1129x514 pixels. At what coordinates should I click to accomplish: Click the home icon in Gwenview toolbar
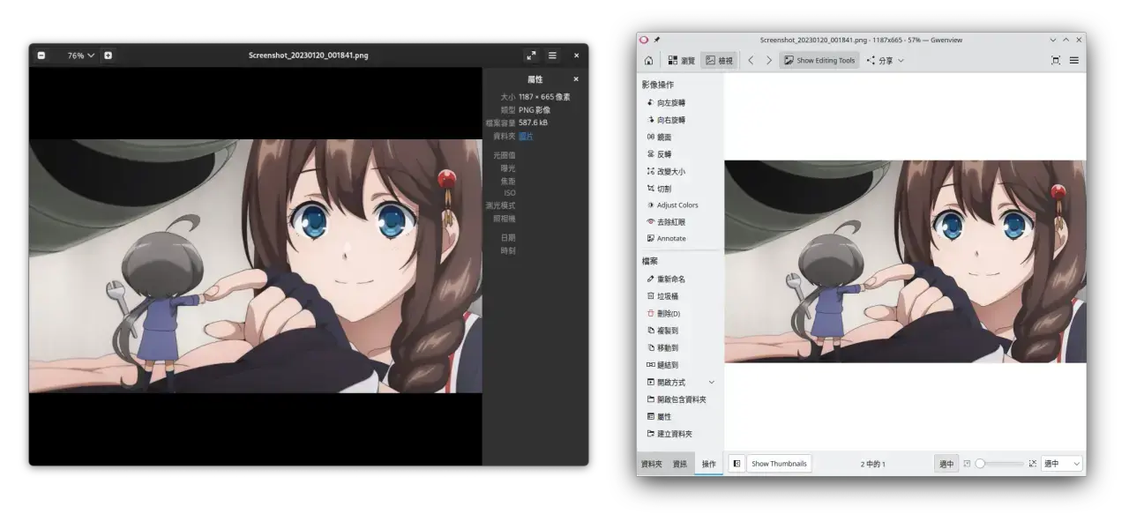[x=648, y=60]
